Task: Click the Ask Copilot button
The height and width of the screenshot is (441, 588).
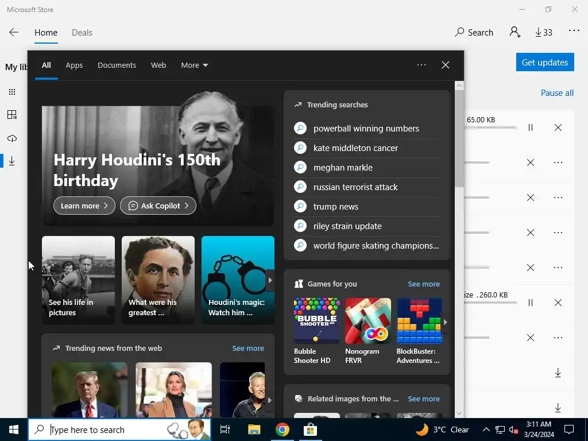Action: pyautogui.click(x=158, y=206)
